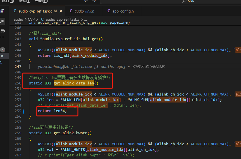Viewport: 241px width, 159px height.
Task: Click the SDK search box
Action: click(171, 1)
